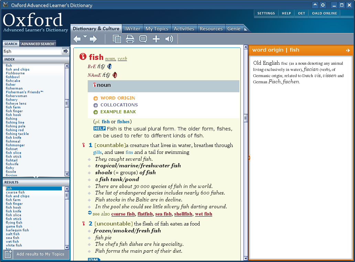
Task: Open the gills link in definition
Action: [x=97, y=152]
